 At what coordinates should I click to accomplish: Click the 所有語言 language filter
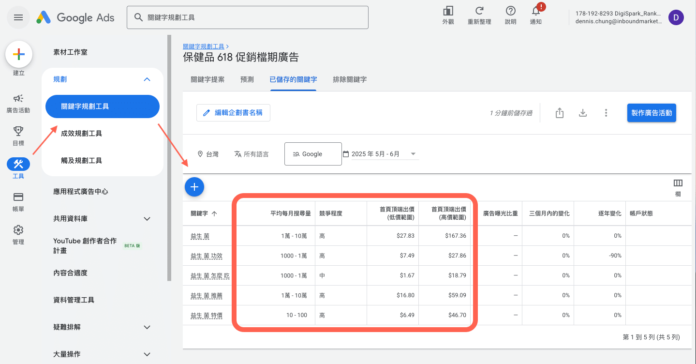tap(252, 154)
